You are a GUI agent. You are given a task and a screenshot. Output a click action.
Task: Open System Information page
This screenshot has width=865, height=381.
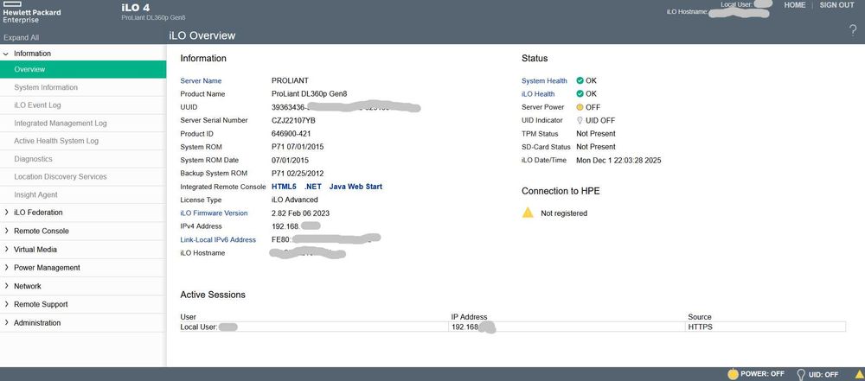click(x=83, y=87)
